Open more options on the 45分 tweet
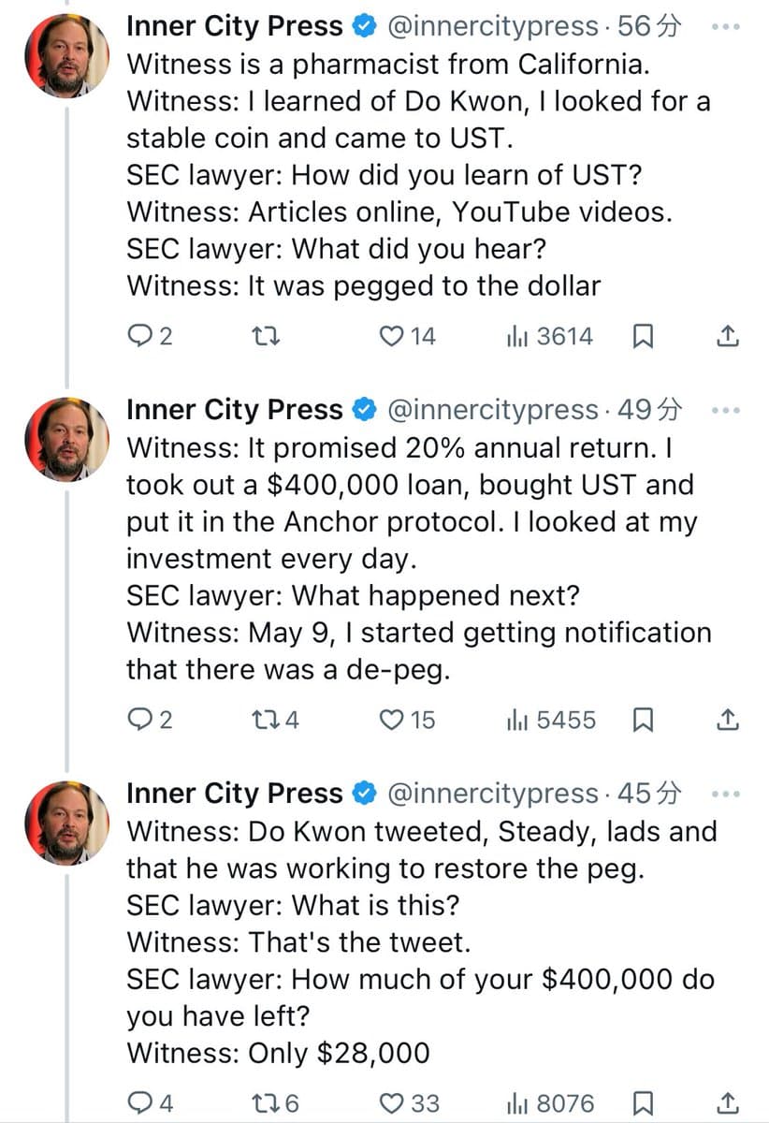Viewport: 769px width, 1123px height. [726, 794]
